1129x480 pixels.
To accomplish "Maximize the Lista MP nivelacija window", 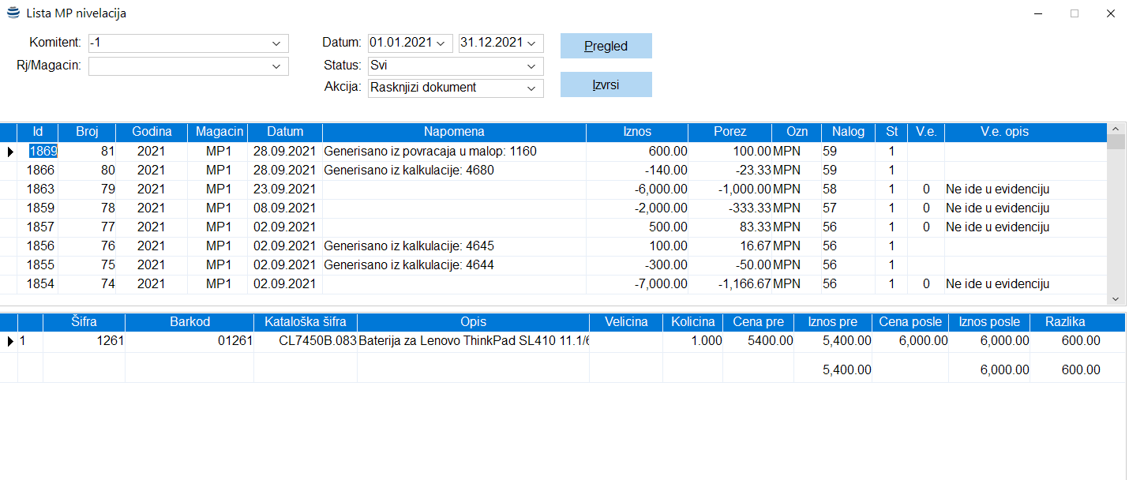I will [1075, 13].
